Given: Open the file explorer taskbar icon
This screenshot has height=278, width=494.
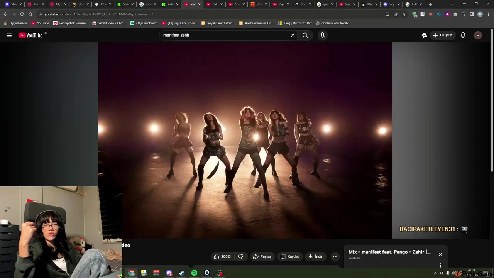Looking at the screenshot, I should tap(144, 273).
